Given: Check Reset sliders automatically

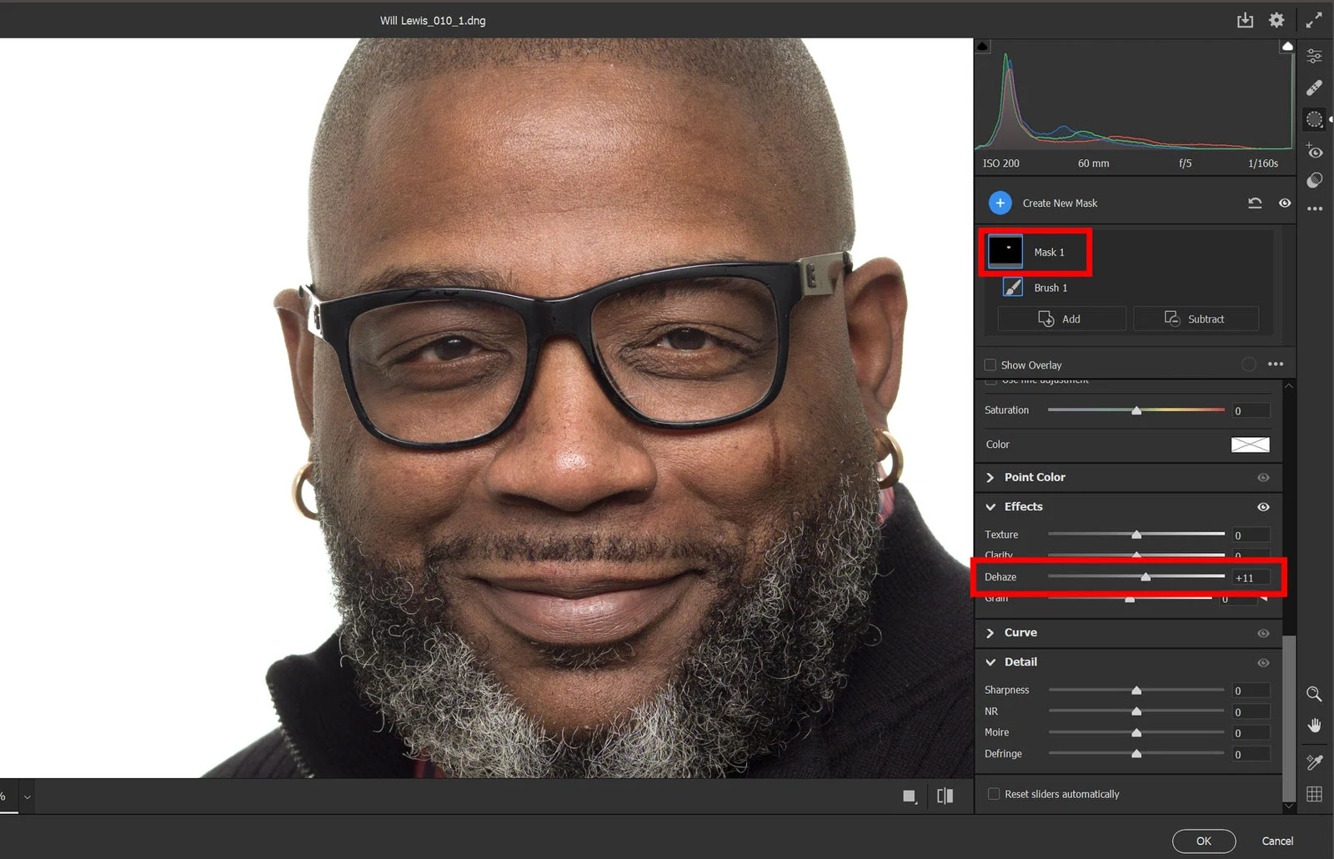Looking at the screenshot, I should click(x=994, y=794).
